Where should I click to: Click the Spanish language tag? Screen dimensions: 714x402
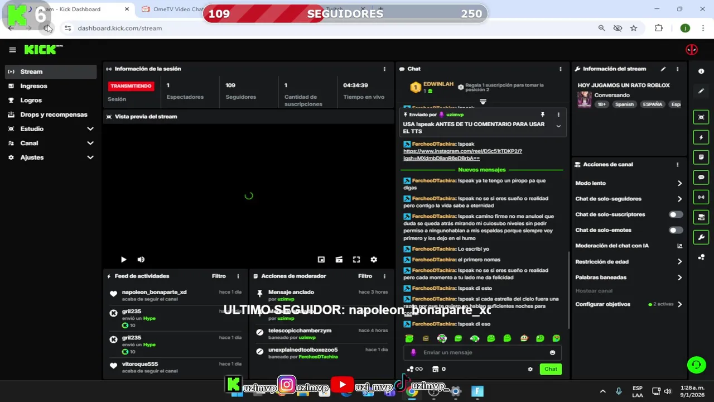click(624, 104)
